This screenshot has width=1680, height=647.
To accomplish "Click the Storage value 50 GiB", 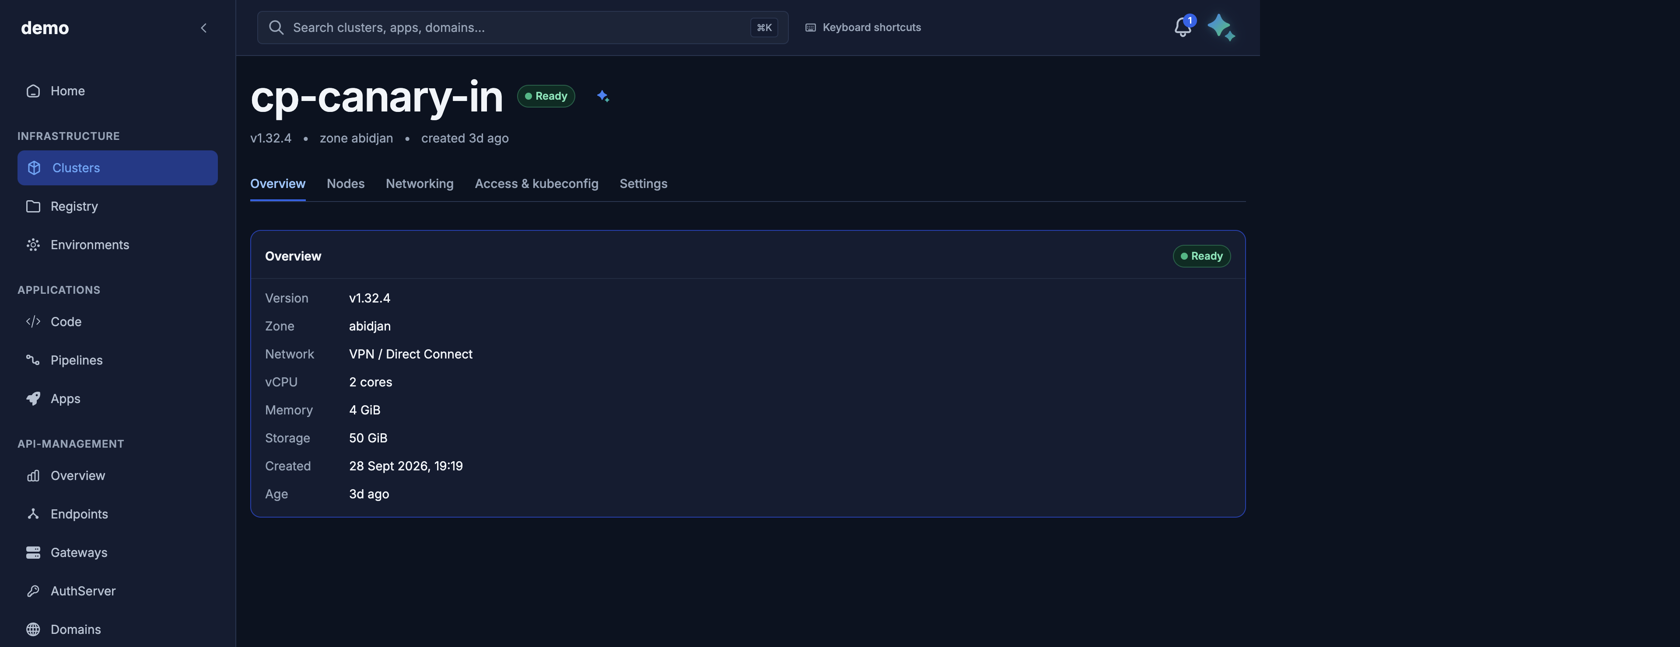I will (368, 438).
